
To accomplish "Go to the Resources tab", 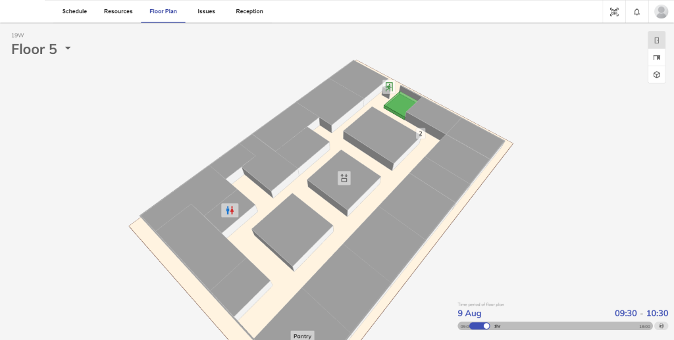I will (x=118, y=11).
